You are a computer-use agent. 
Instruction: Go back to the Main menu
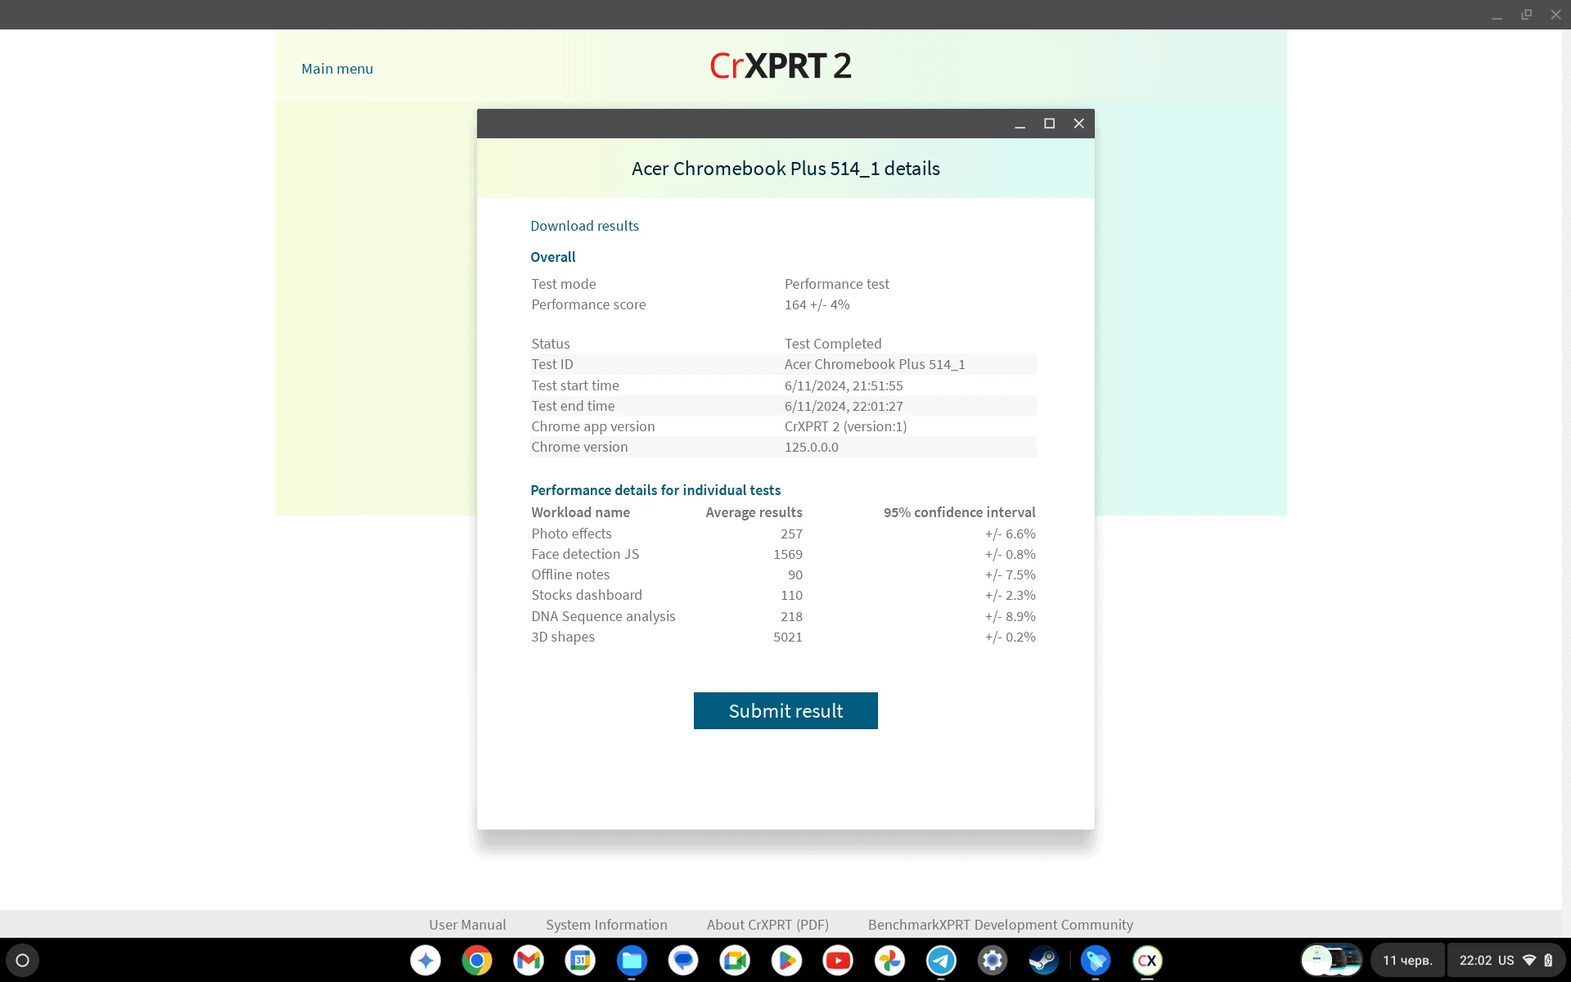tap(337, 69)
